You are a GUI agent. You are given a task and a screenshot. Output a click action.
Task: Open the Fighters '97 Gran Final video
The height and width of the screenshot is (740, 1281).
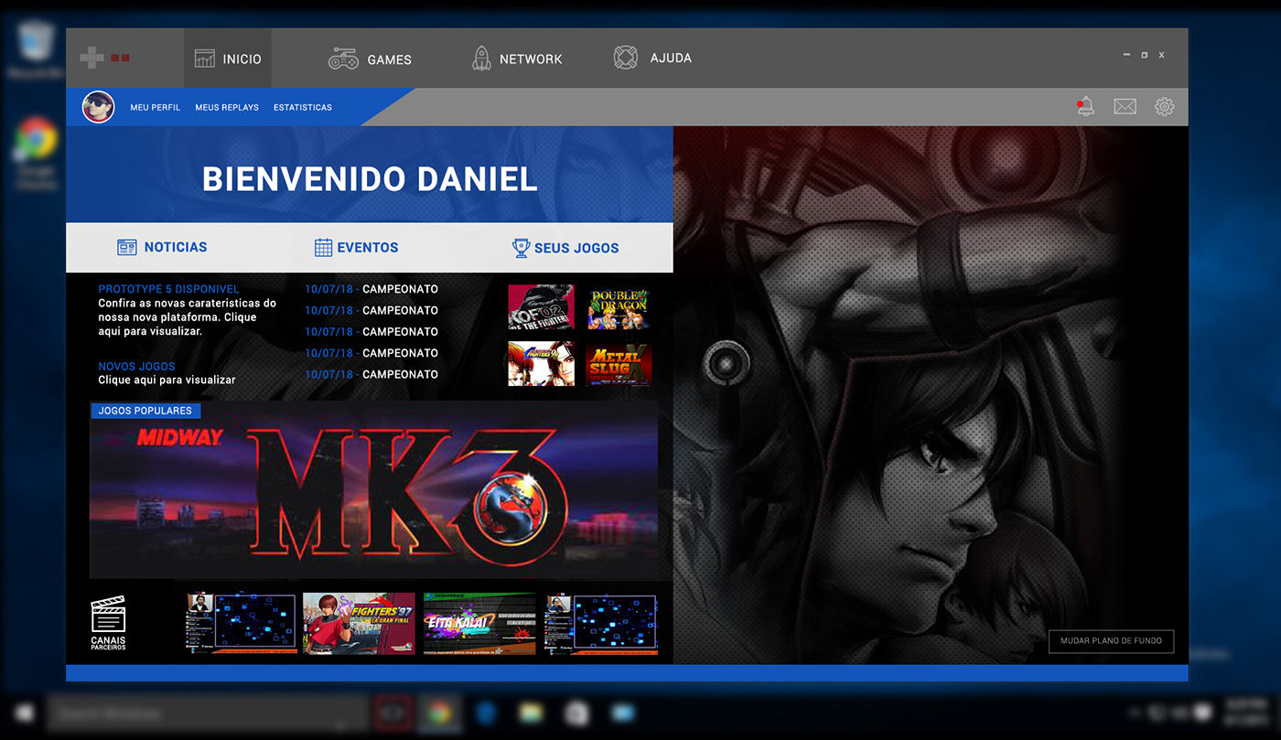click(359, 623)
